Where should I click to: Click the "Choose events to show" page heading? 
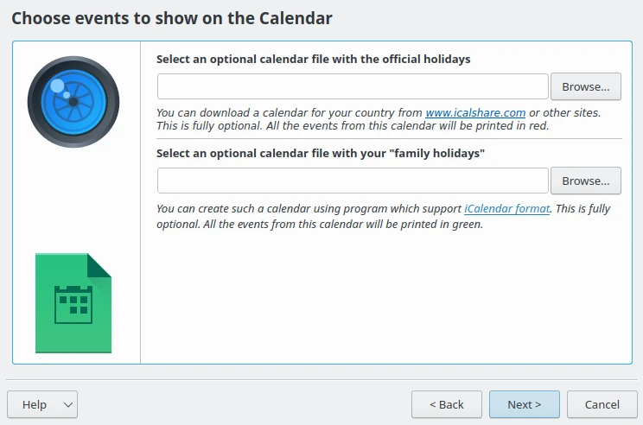(x=172, y=17)
